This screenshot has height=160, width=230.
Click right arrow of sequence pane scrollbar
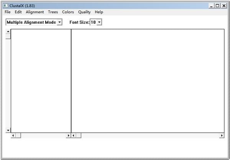tap(222, 136)
